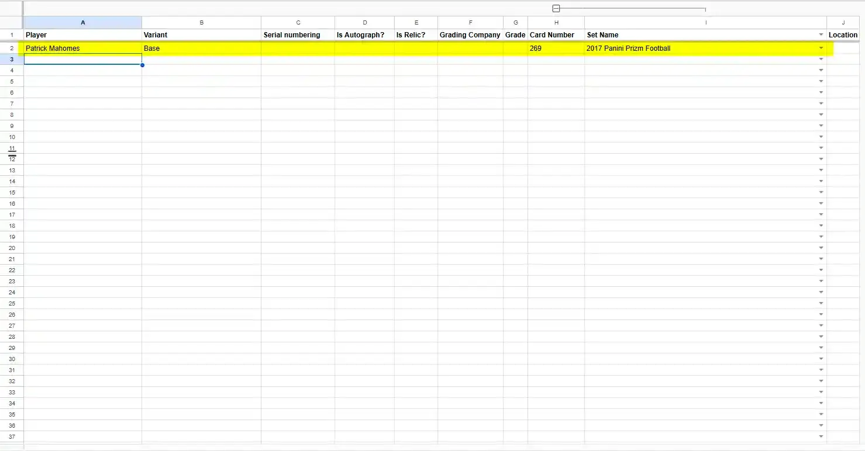This screenshot has width=865, height=451.
Task: Select column B by its header
Action: (201, 22)
